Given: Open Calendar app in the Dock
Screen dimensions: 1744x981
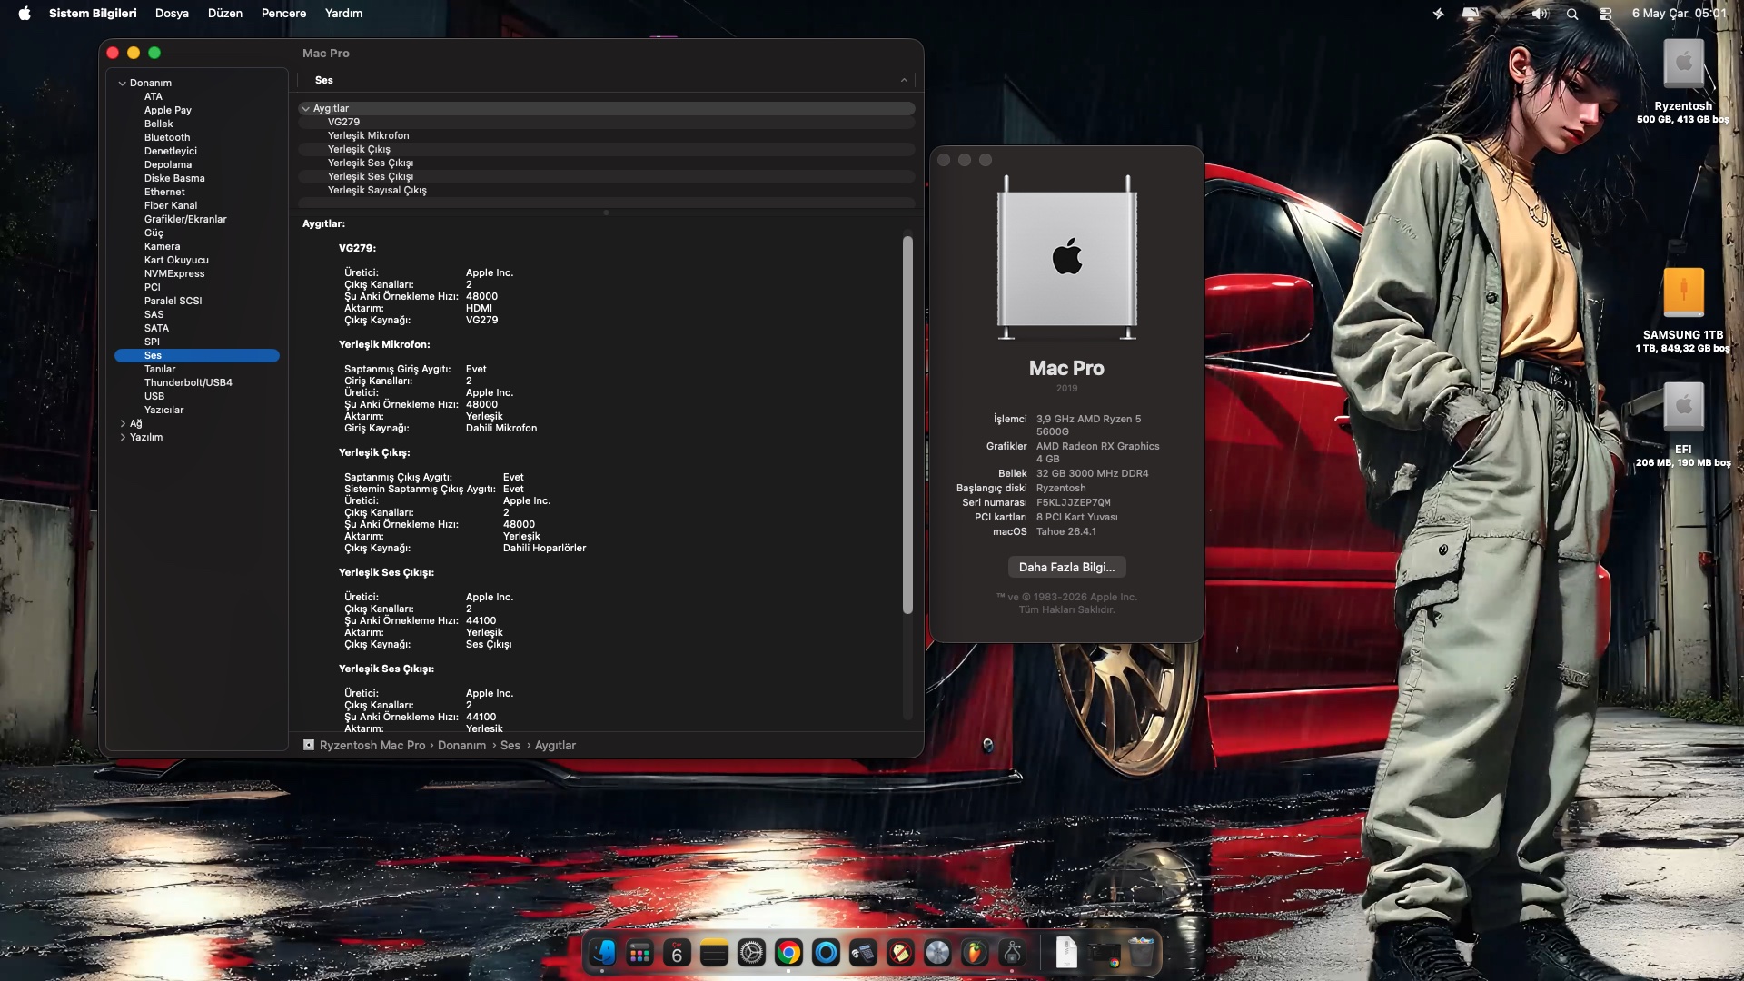Looking at the screenshot, I should pyautogui.click(x=677, y=952).
